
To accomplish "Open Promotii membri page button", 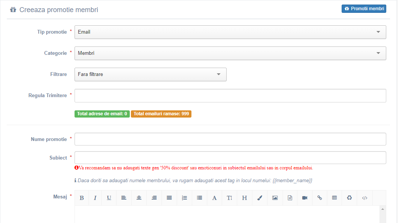I will 364,9.
